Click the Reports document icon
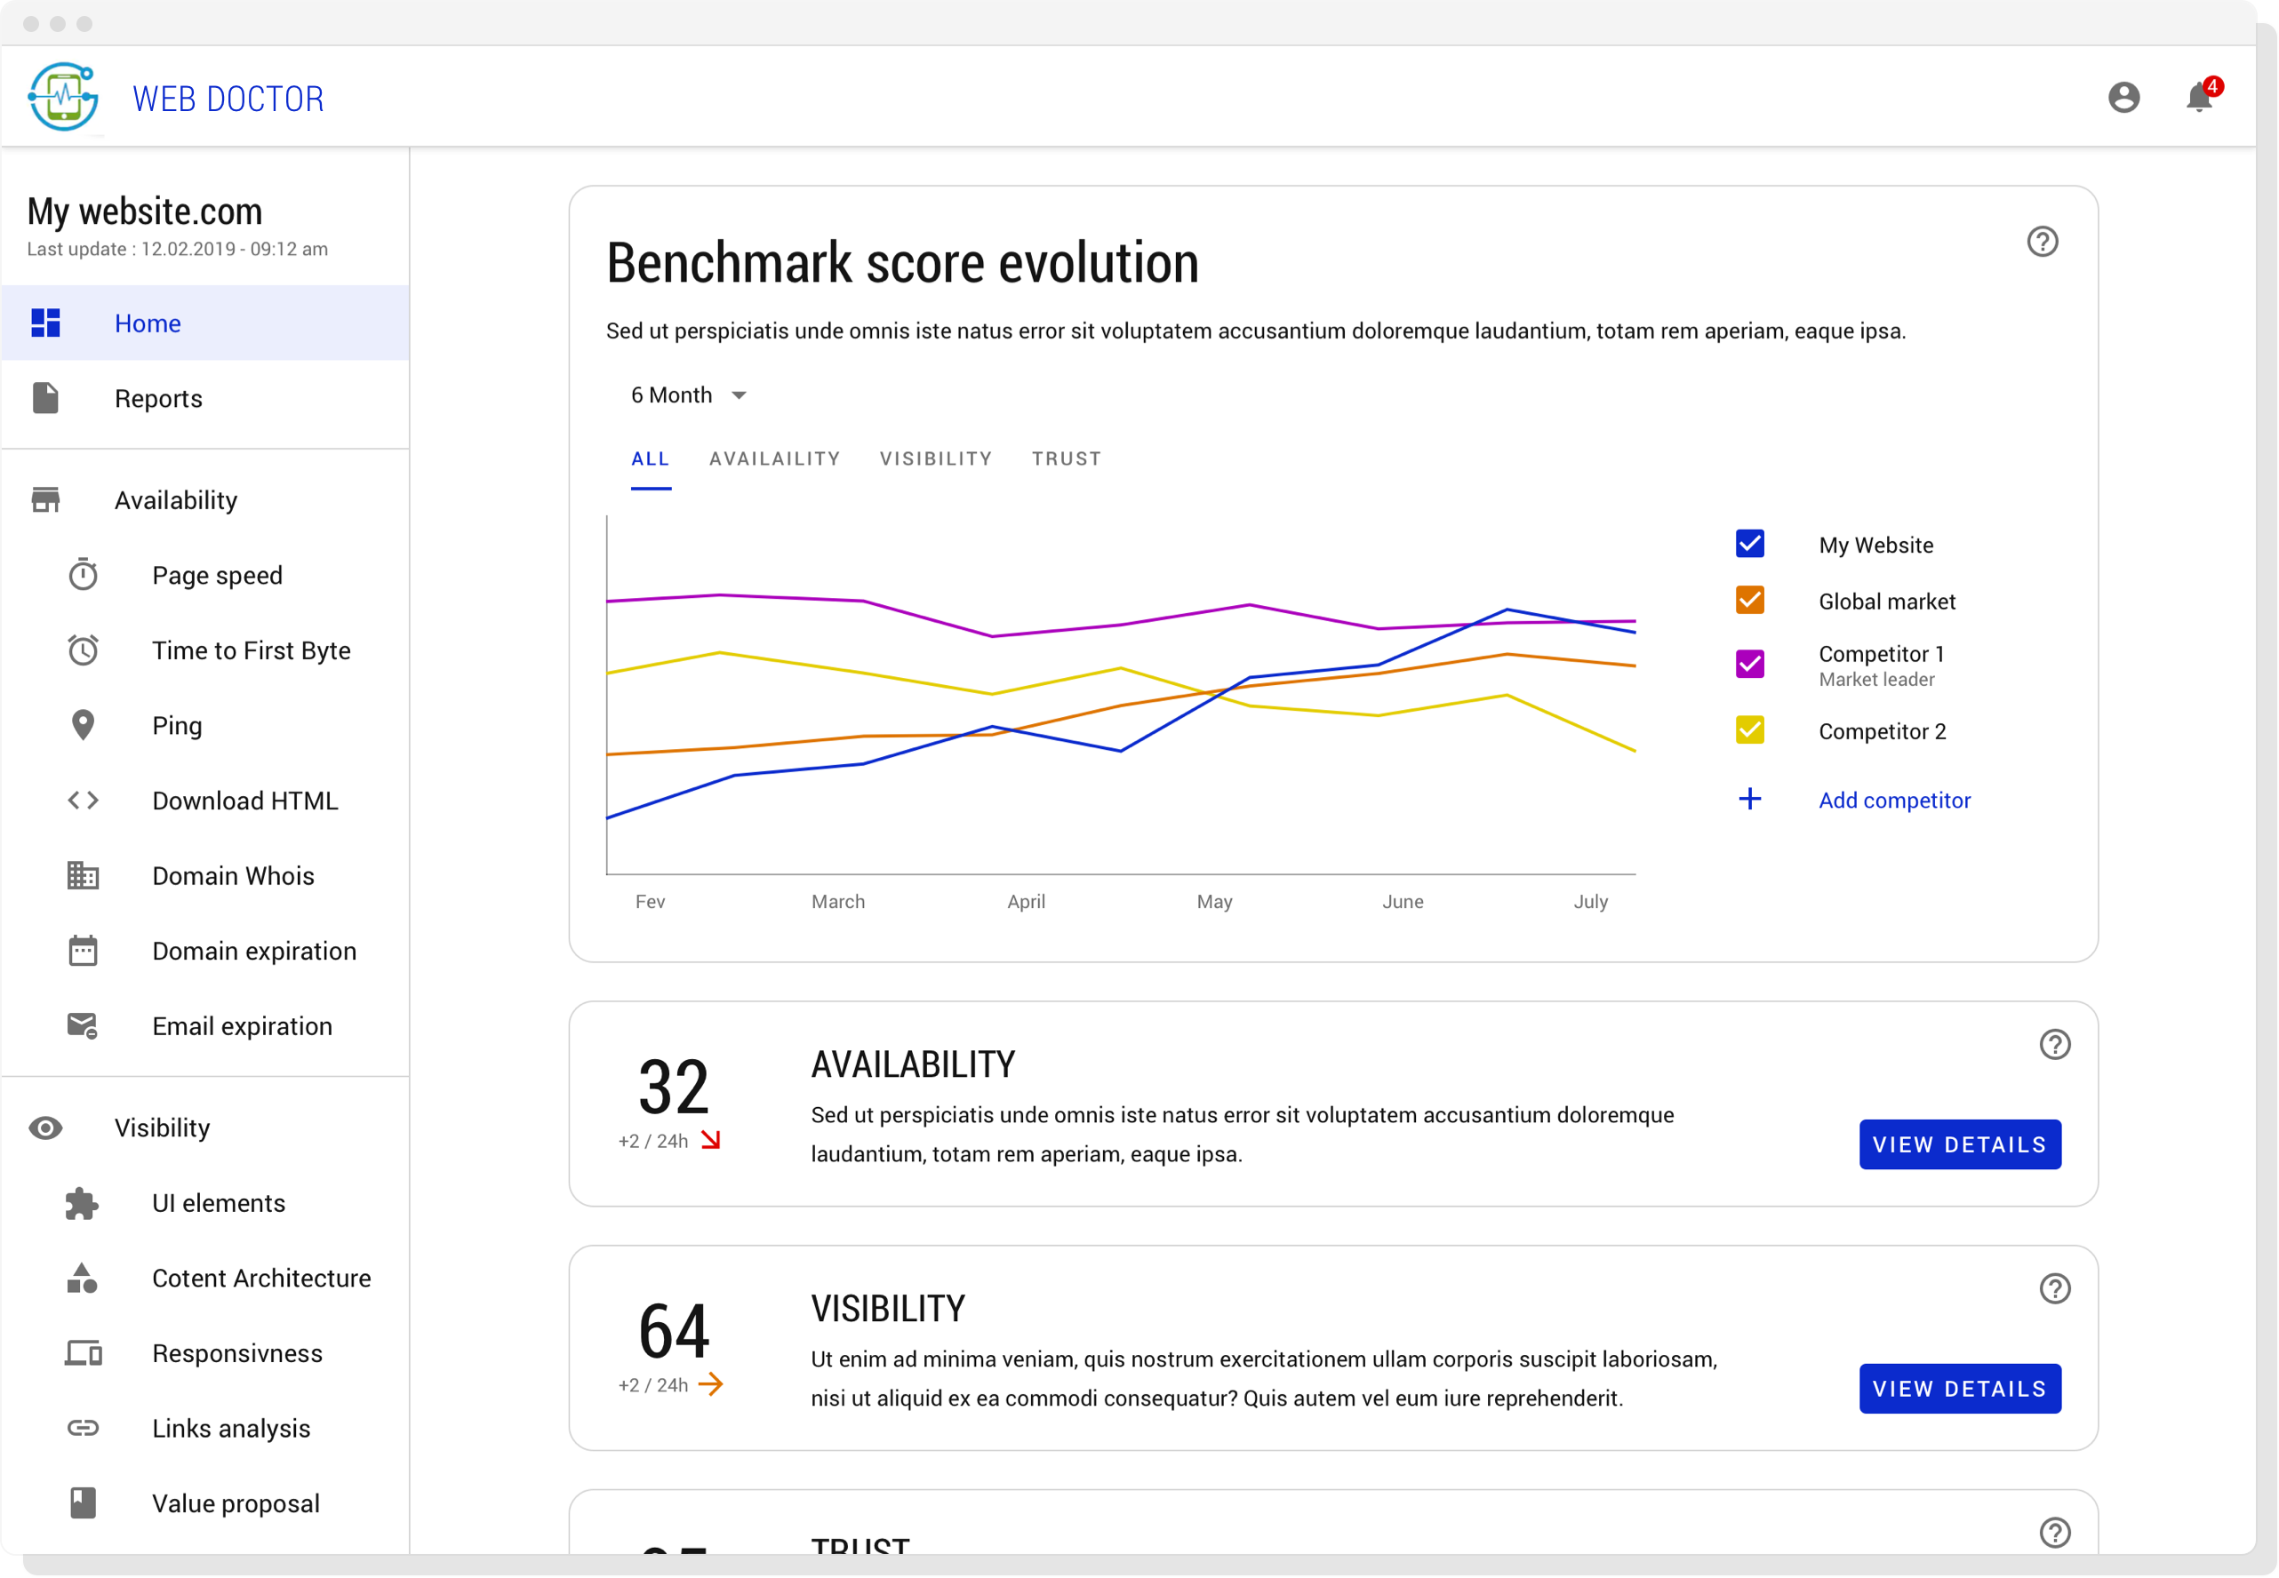 45,397
